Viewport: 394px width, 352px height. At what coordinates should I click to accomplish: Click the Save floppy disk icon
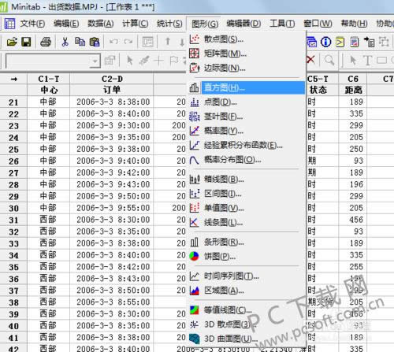pyautogui.click(x=26, y=42)
